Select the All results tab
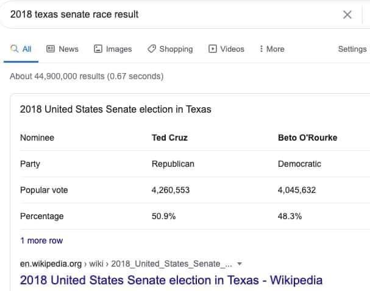 [21, 49]
